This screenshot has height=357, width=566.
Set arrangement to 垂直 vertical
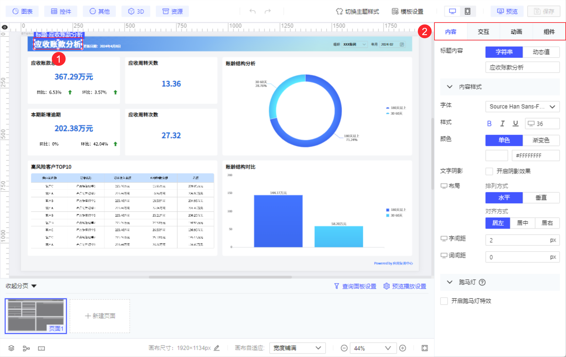[x=541, y=198]
